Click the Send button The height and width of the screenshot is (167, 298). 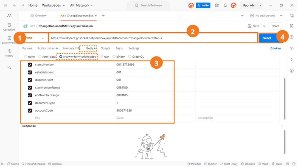tap(267, 38)
